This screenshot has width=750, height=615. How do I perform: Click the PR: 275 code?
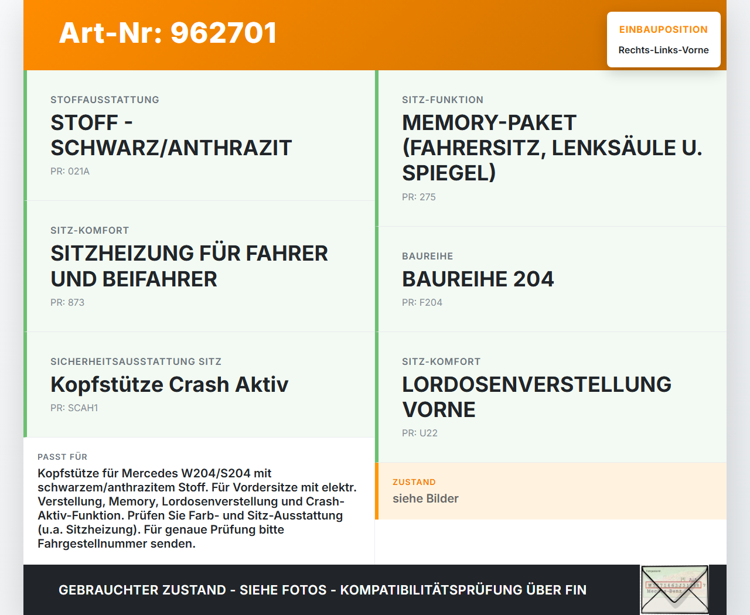point(418,197)
